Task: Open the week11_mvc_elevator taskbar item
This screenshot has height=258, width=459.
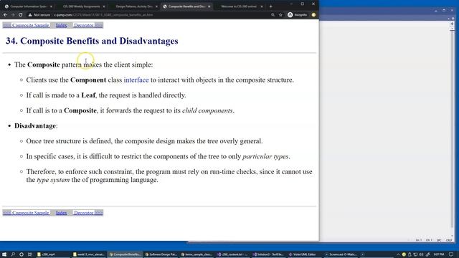Action: point(89,254)
